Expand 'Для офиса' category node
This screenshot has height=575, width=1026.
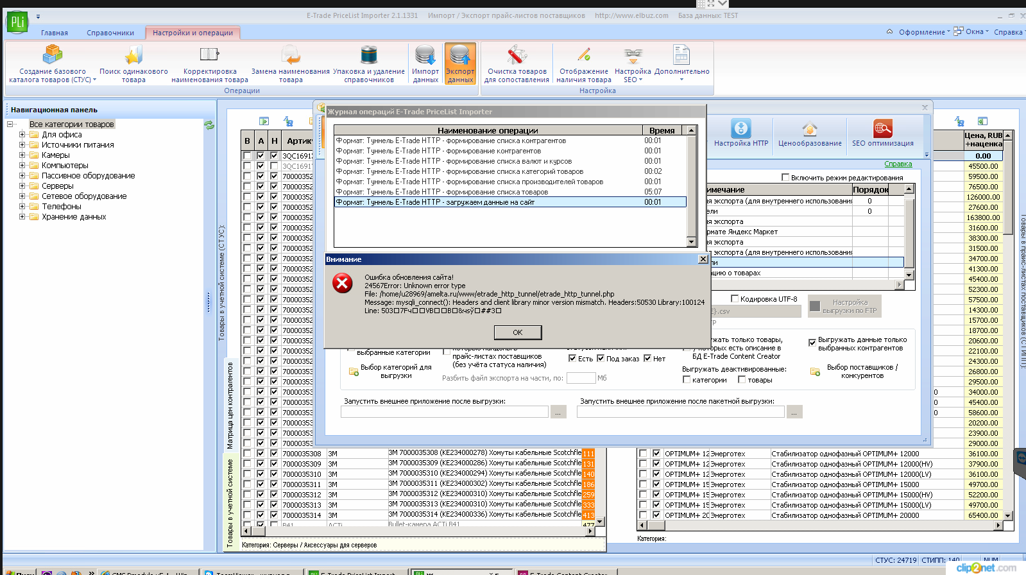[x=22, y=135]
